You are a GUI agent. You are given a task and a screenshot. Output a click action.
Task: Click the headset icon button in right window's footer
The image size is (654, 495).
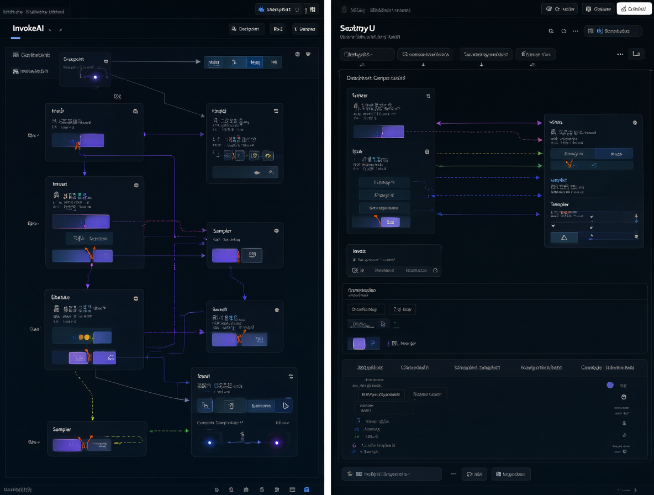click(474, 474)
